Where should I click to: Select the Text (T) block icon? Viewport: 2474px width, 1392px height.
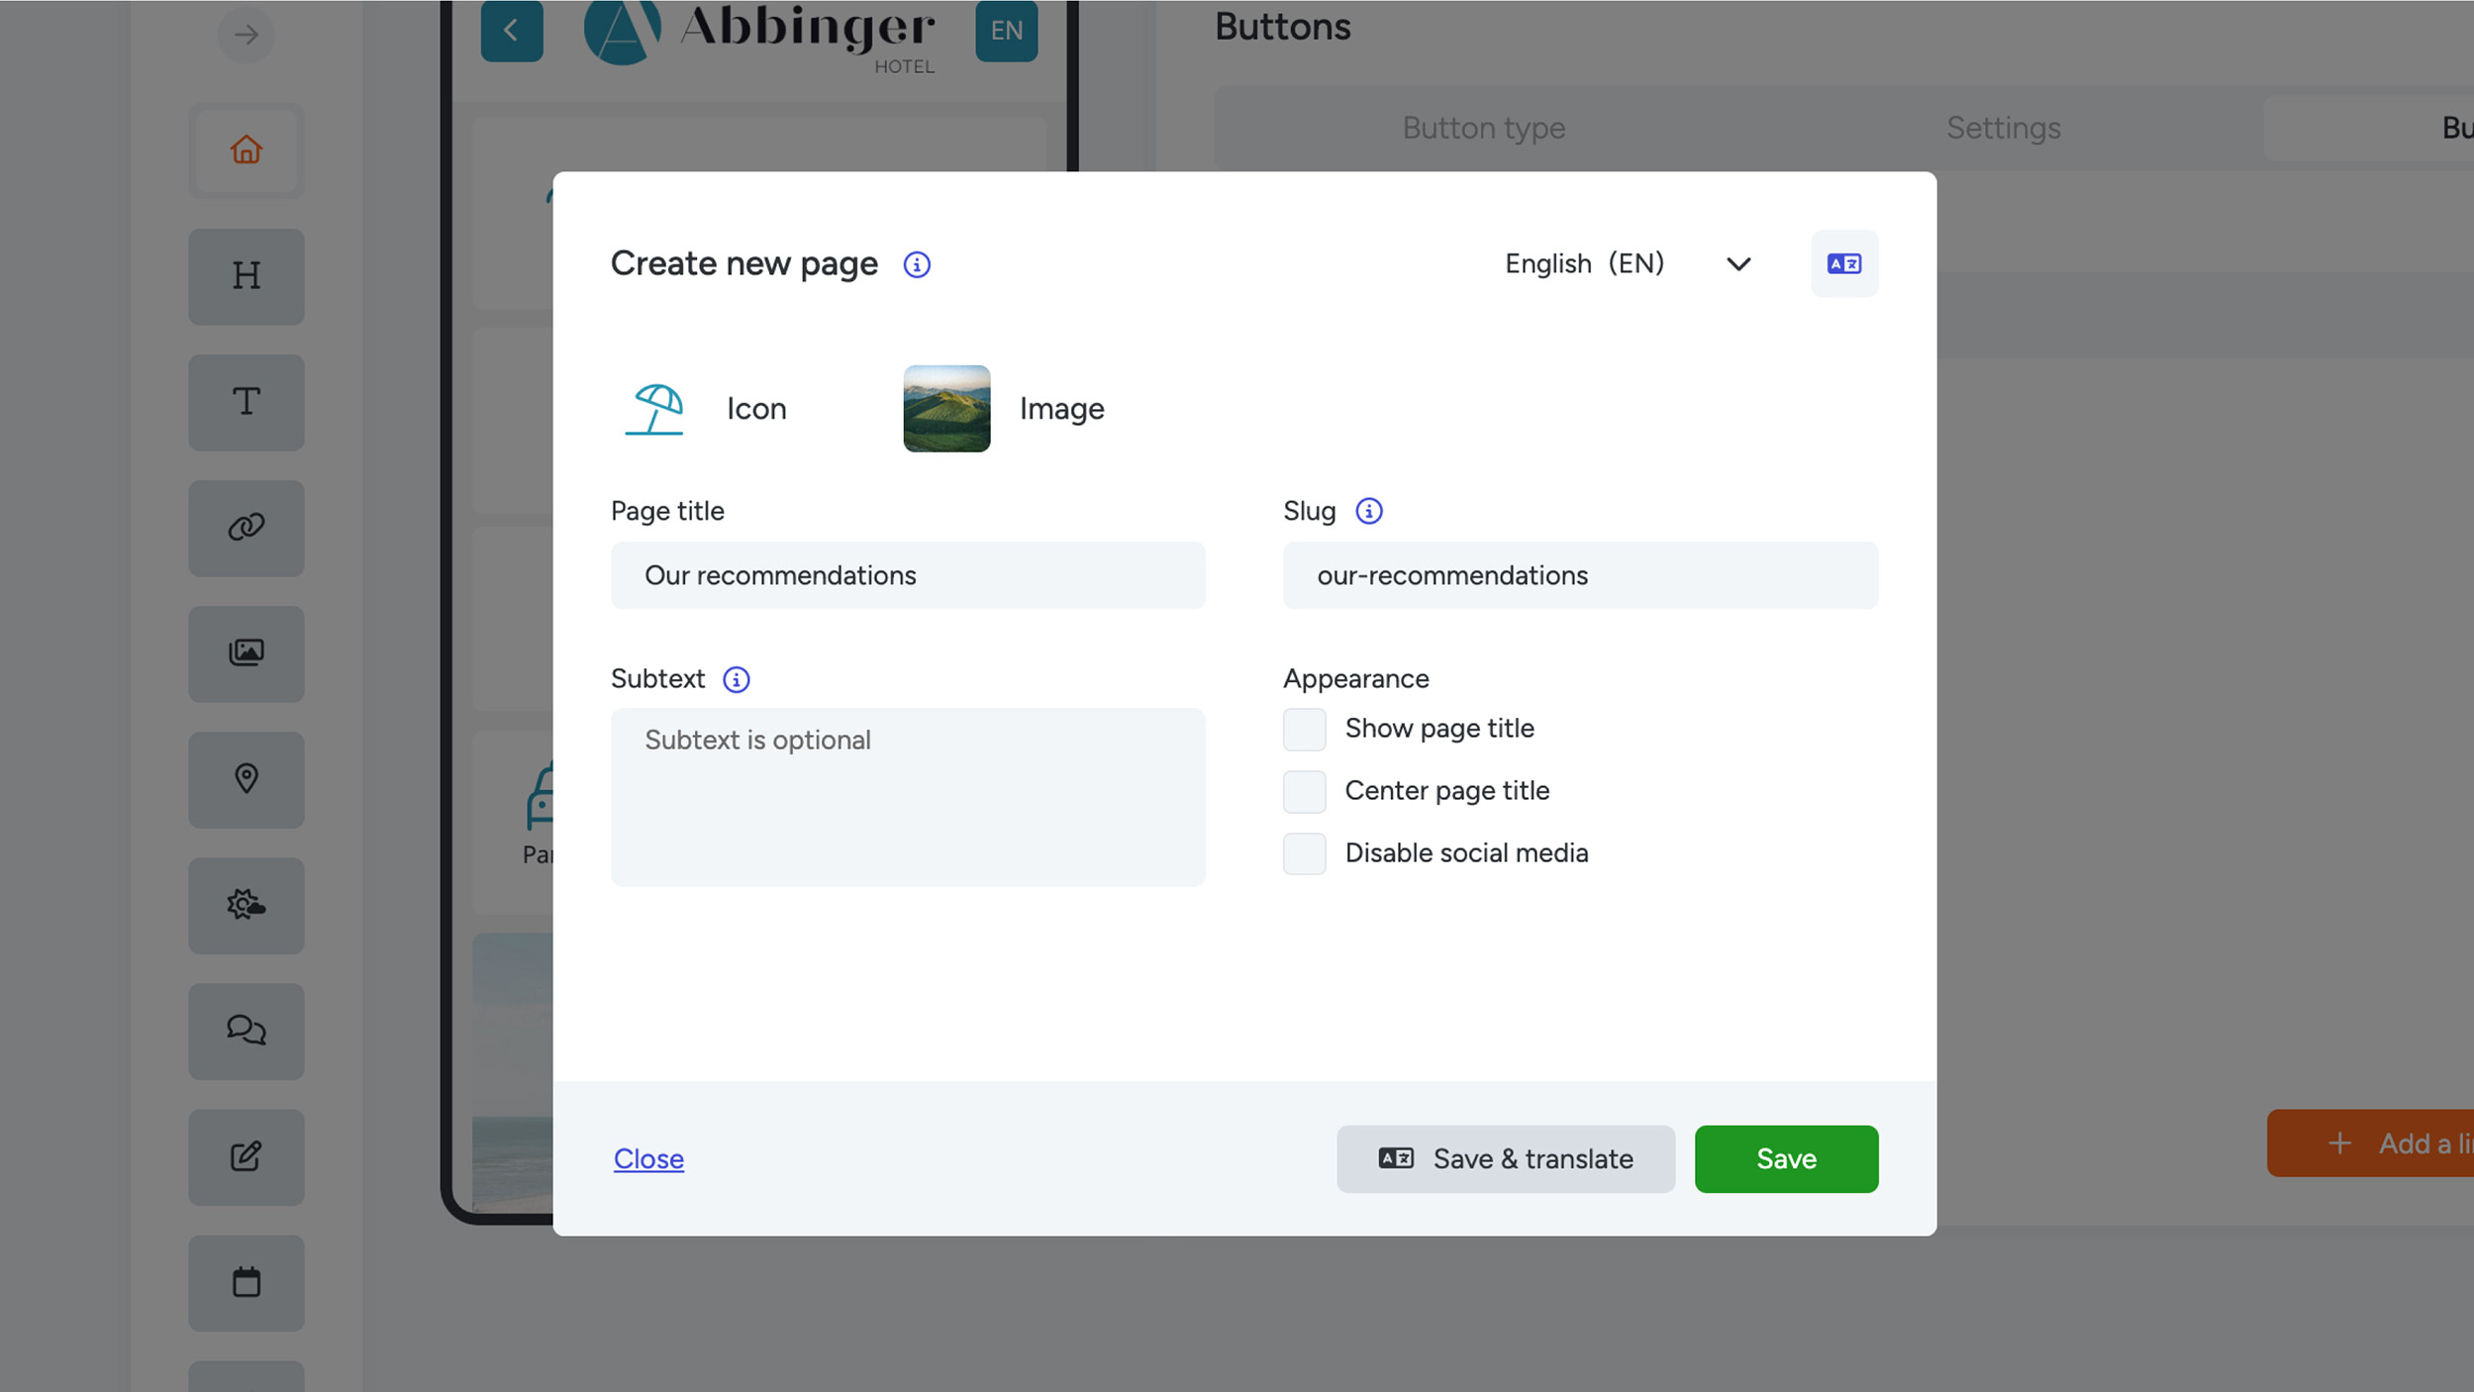click(x=247, y=402)
